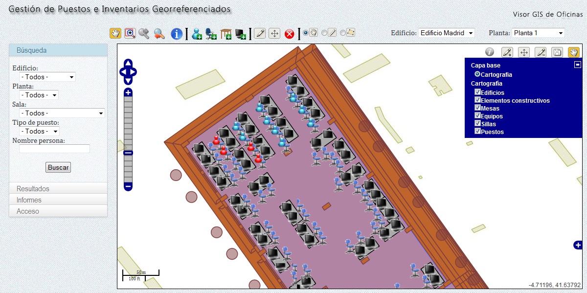Toggle the Equipos layer checkbox
The height and width of the screenshot is (293, 587).
click(477, 116)
